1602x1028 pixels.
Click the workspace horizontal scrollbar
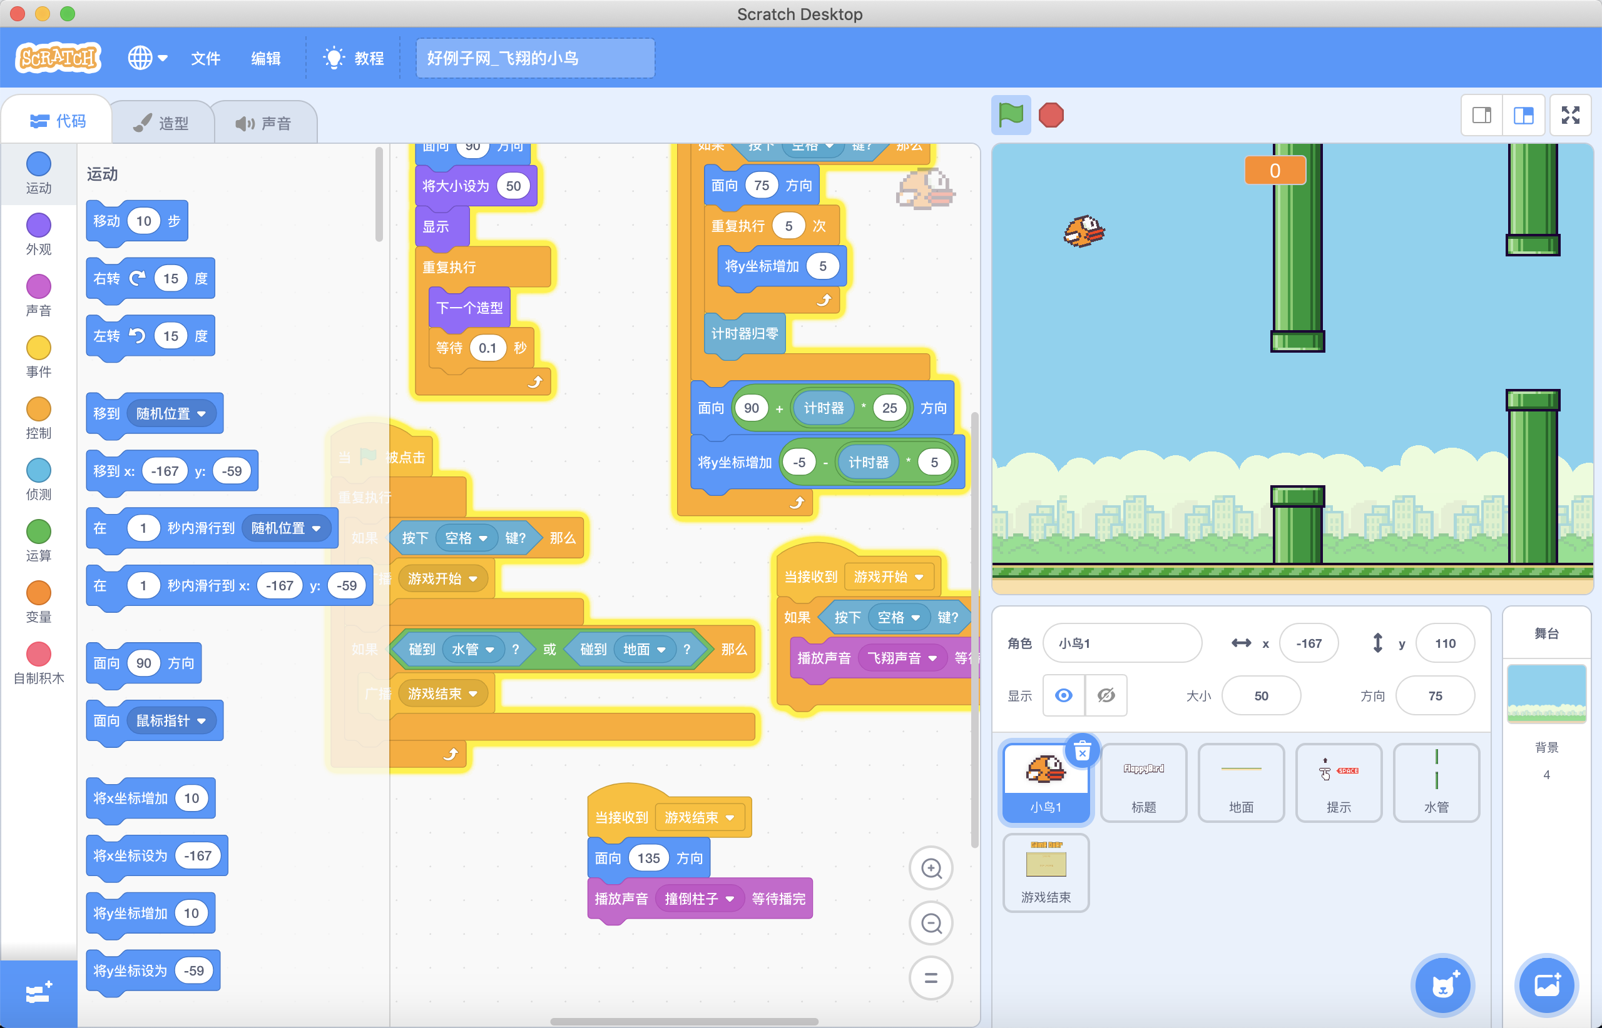[x=684, y=1021]
